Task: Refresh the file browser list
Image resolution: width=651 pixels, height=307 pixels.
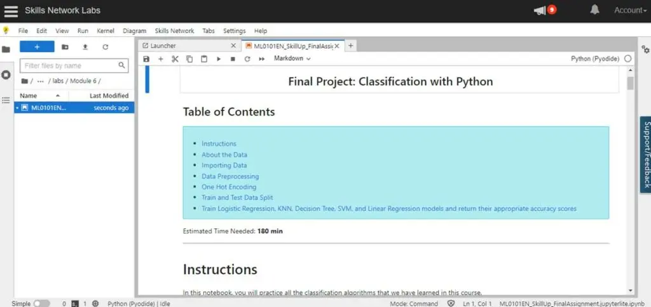Action: (106, 47)
